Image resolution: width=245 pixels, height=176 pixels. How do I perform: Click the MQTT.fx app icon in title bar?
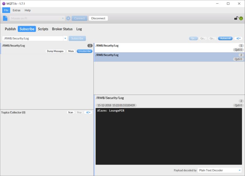pos(4,4)
